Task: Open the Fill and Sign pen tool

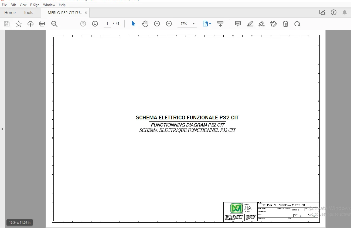Action: point(261,24)
